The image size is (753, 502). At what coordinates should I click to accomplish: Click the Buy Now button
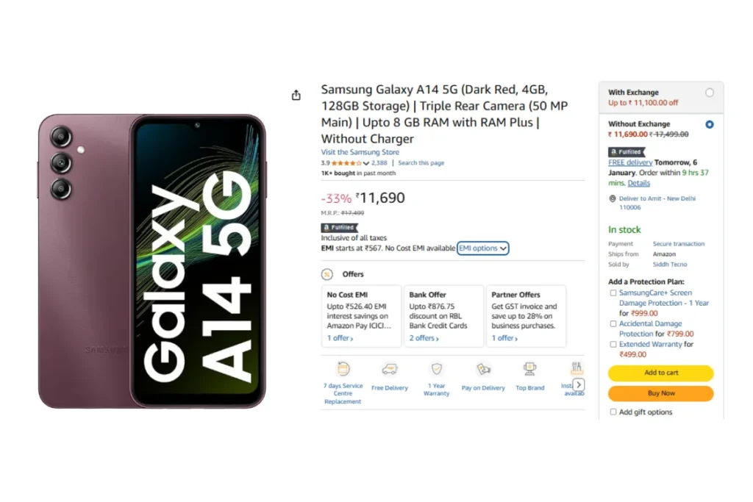tap(661, 393)
